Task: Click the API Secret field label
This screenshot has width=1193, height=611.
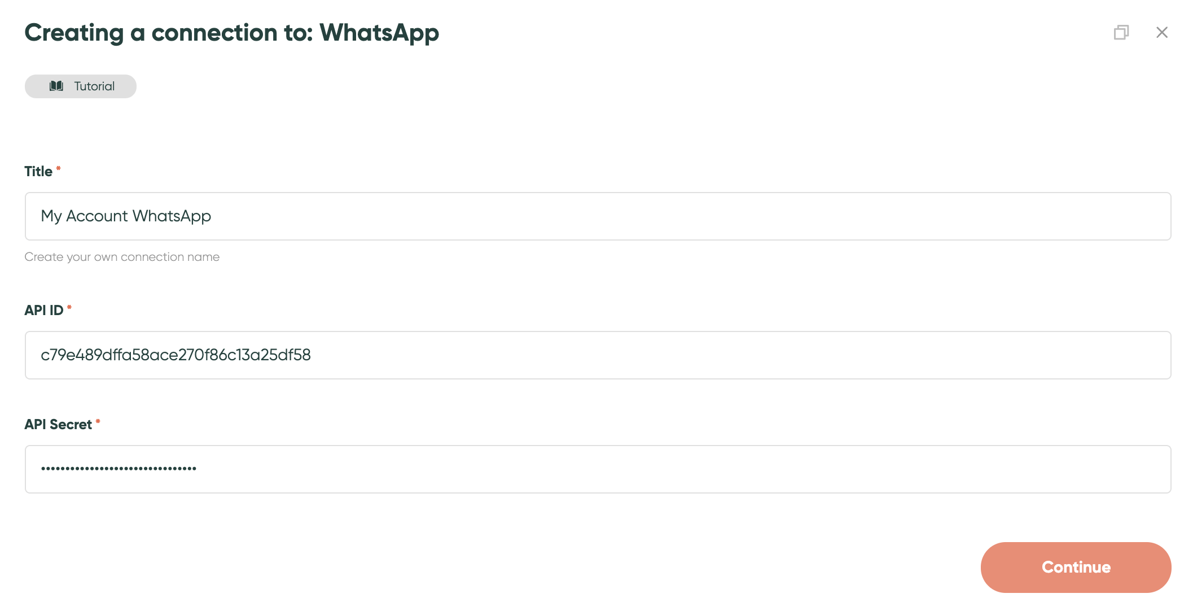Action: tap(58, 425)
